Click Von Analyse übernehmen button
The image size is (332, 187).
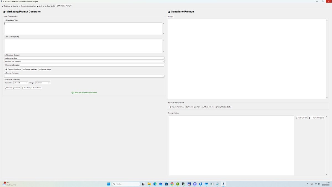[32, 88]
